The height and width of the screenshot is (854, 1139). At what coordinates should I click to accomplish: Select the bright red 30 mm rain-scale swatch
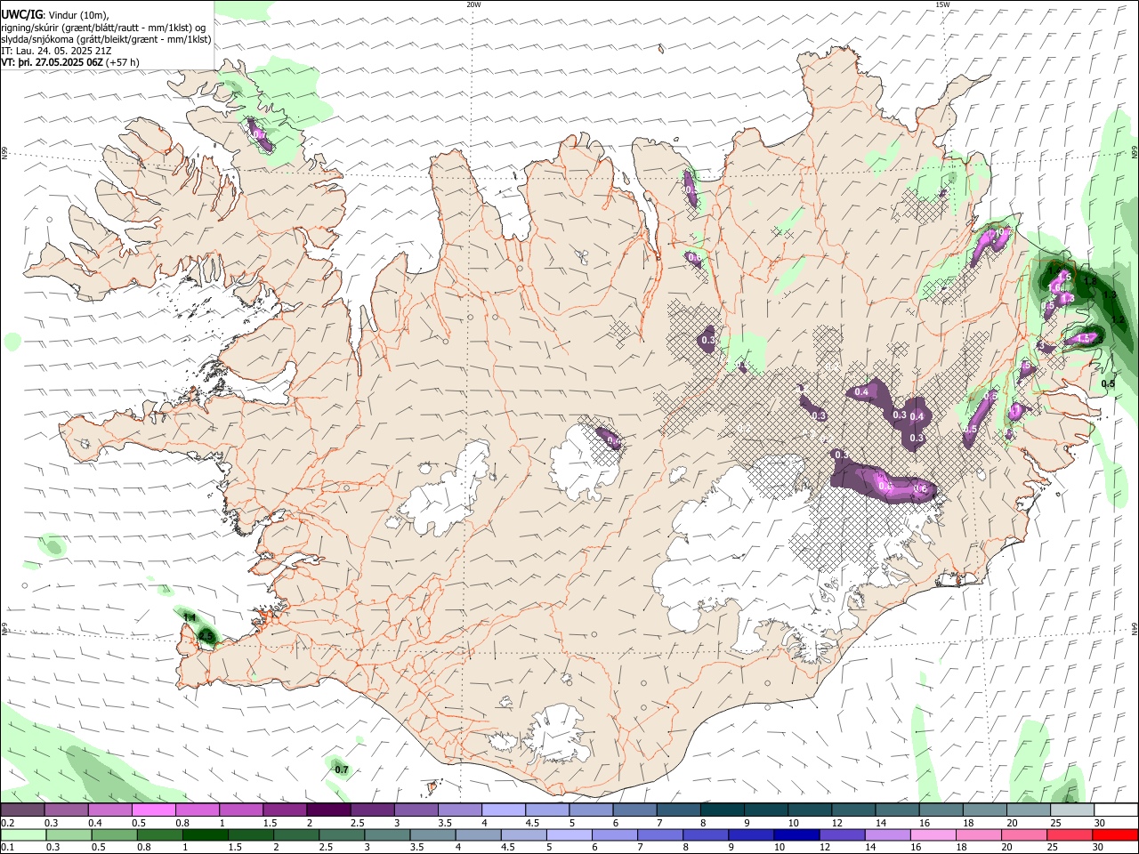[1115, 834]
